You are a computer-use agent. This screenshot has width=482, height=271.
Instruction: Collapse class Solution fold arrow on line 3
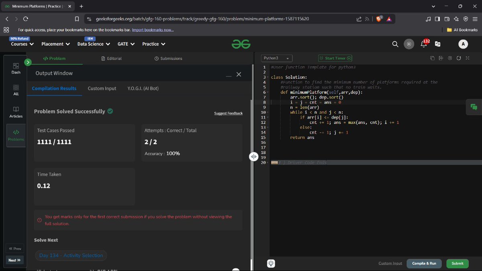[268, 77]
